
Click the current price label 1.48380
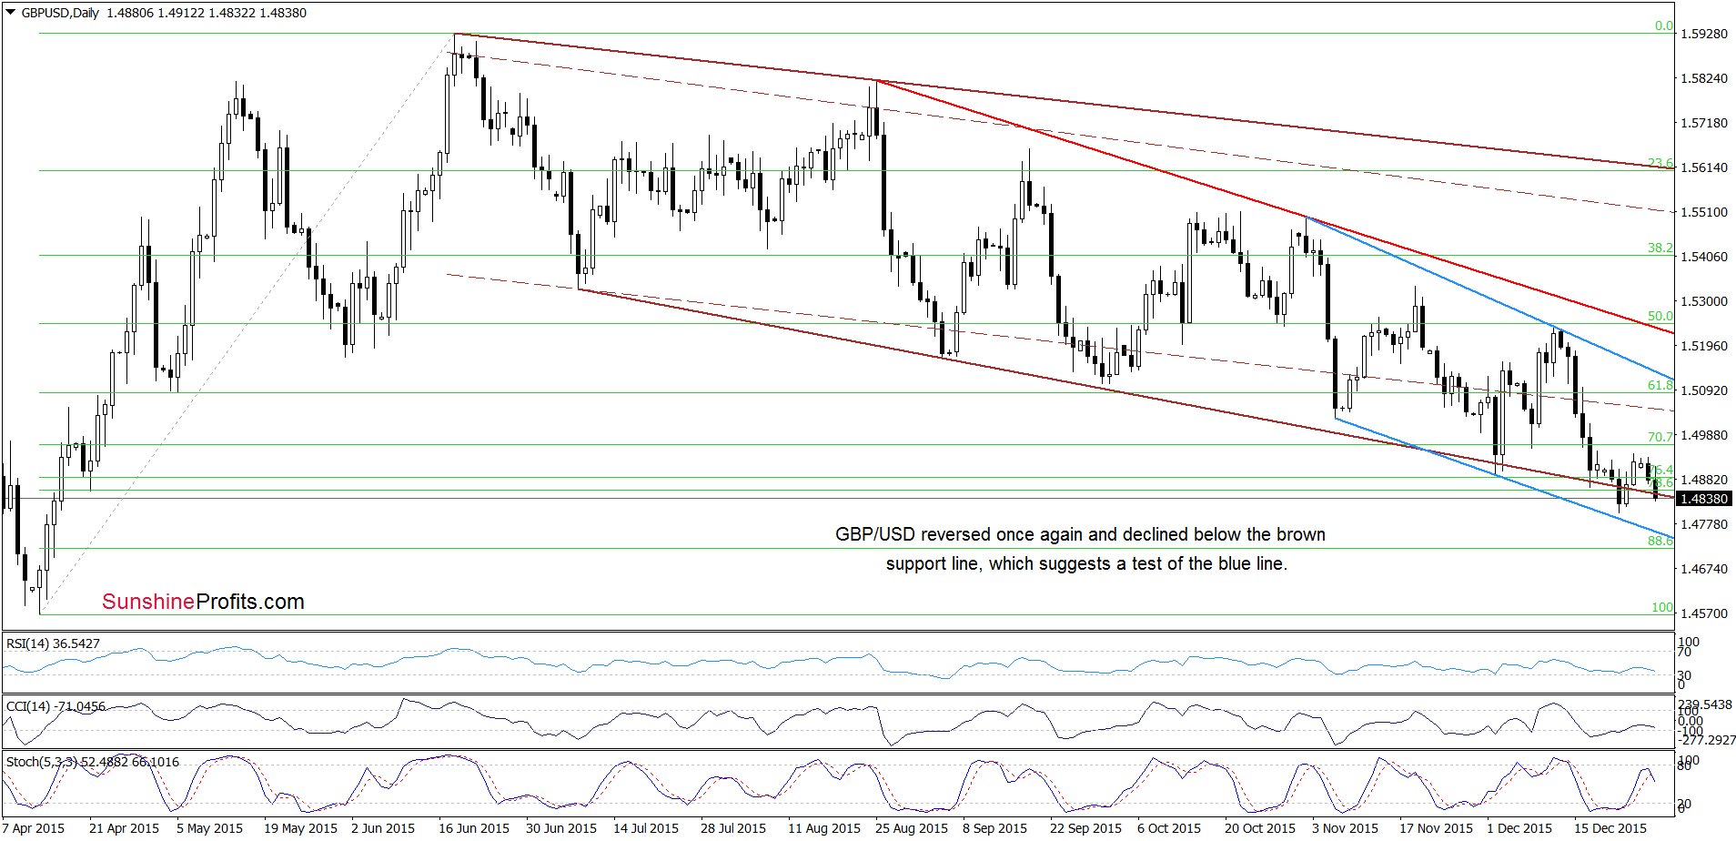(x=1702, y=499)
